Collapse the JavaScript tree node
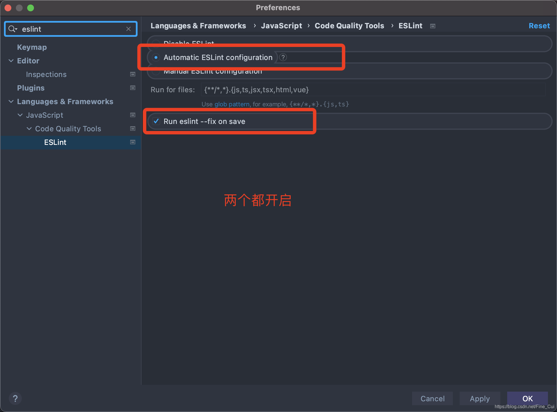The image size is (557, 412). point(20,115)
